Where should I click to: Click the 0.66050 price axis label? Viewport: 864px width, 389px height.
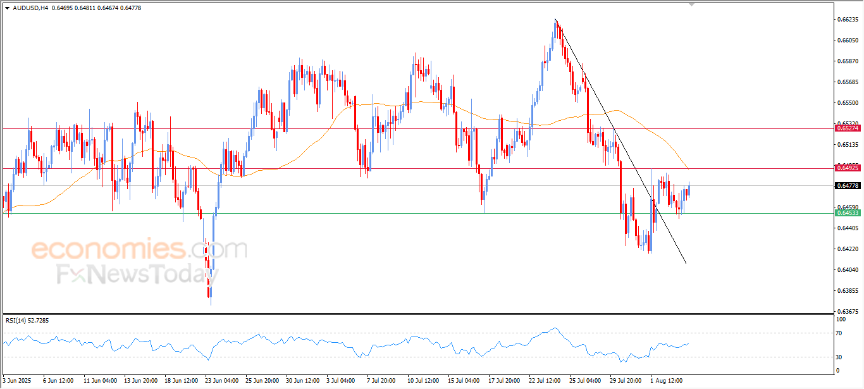(x=848, y=40)
